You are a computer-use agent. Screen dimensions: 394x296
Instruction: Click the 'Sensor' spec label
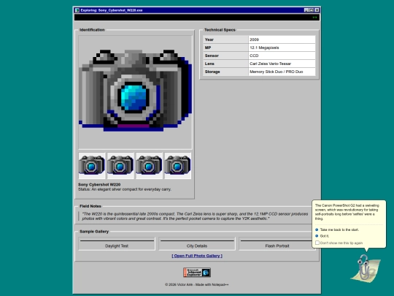pos(212,56)
